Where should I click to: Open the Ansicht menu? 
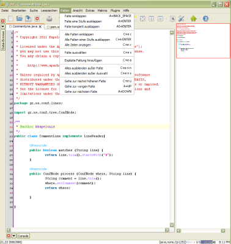point(78,10)
